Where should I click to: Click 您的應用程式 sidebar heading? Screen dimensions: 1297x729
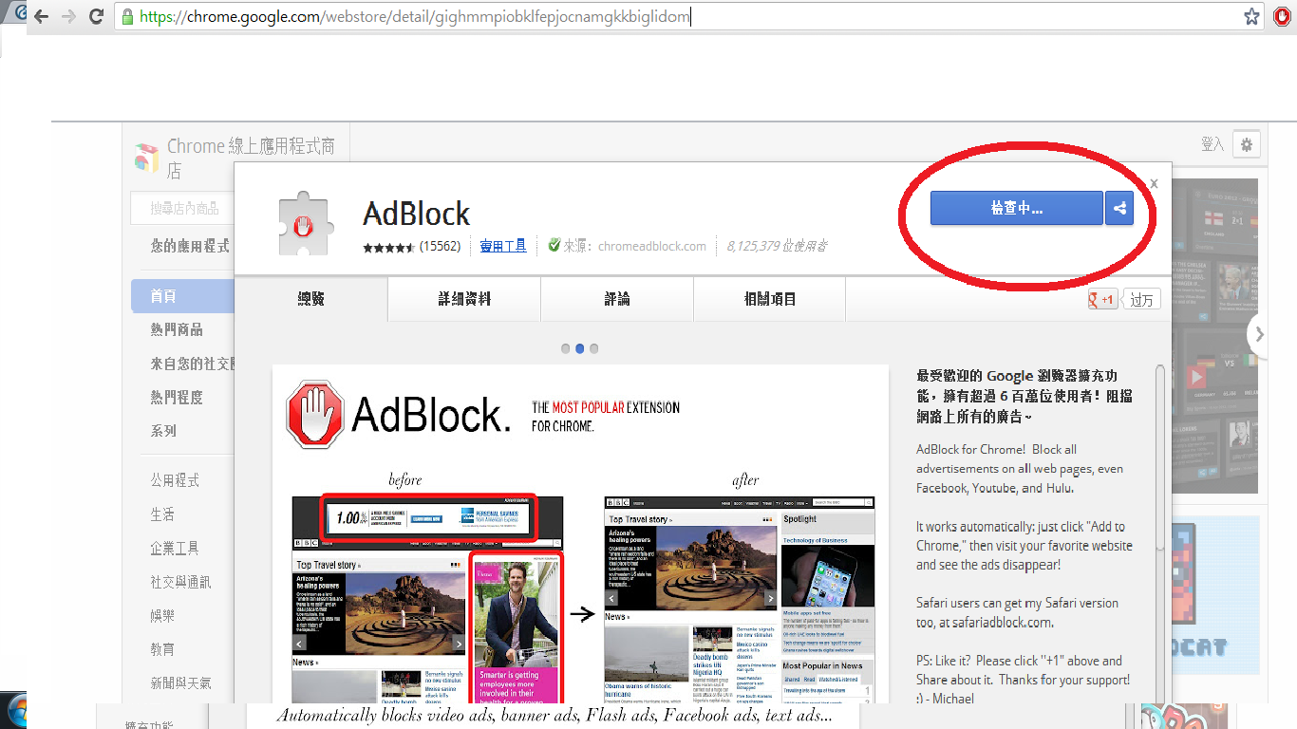[190, 246]
